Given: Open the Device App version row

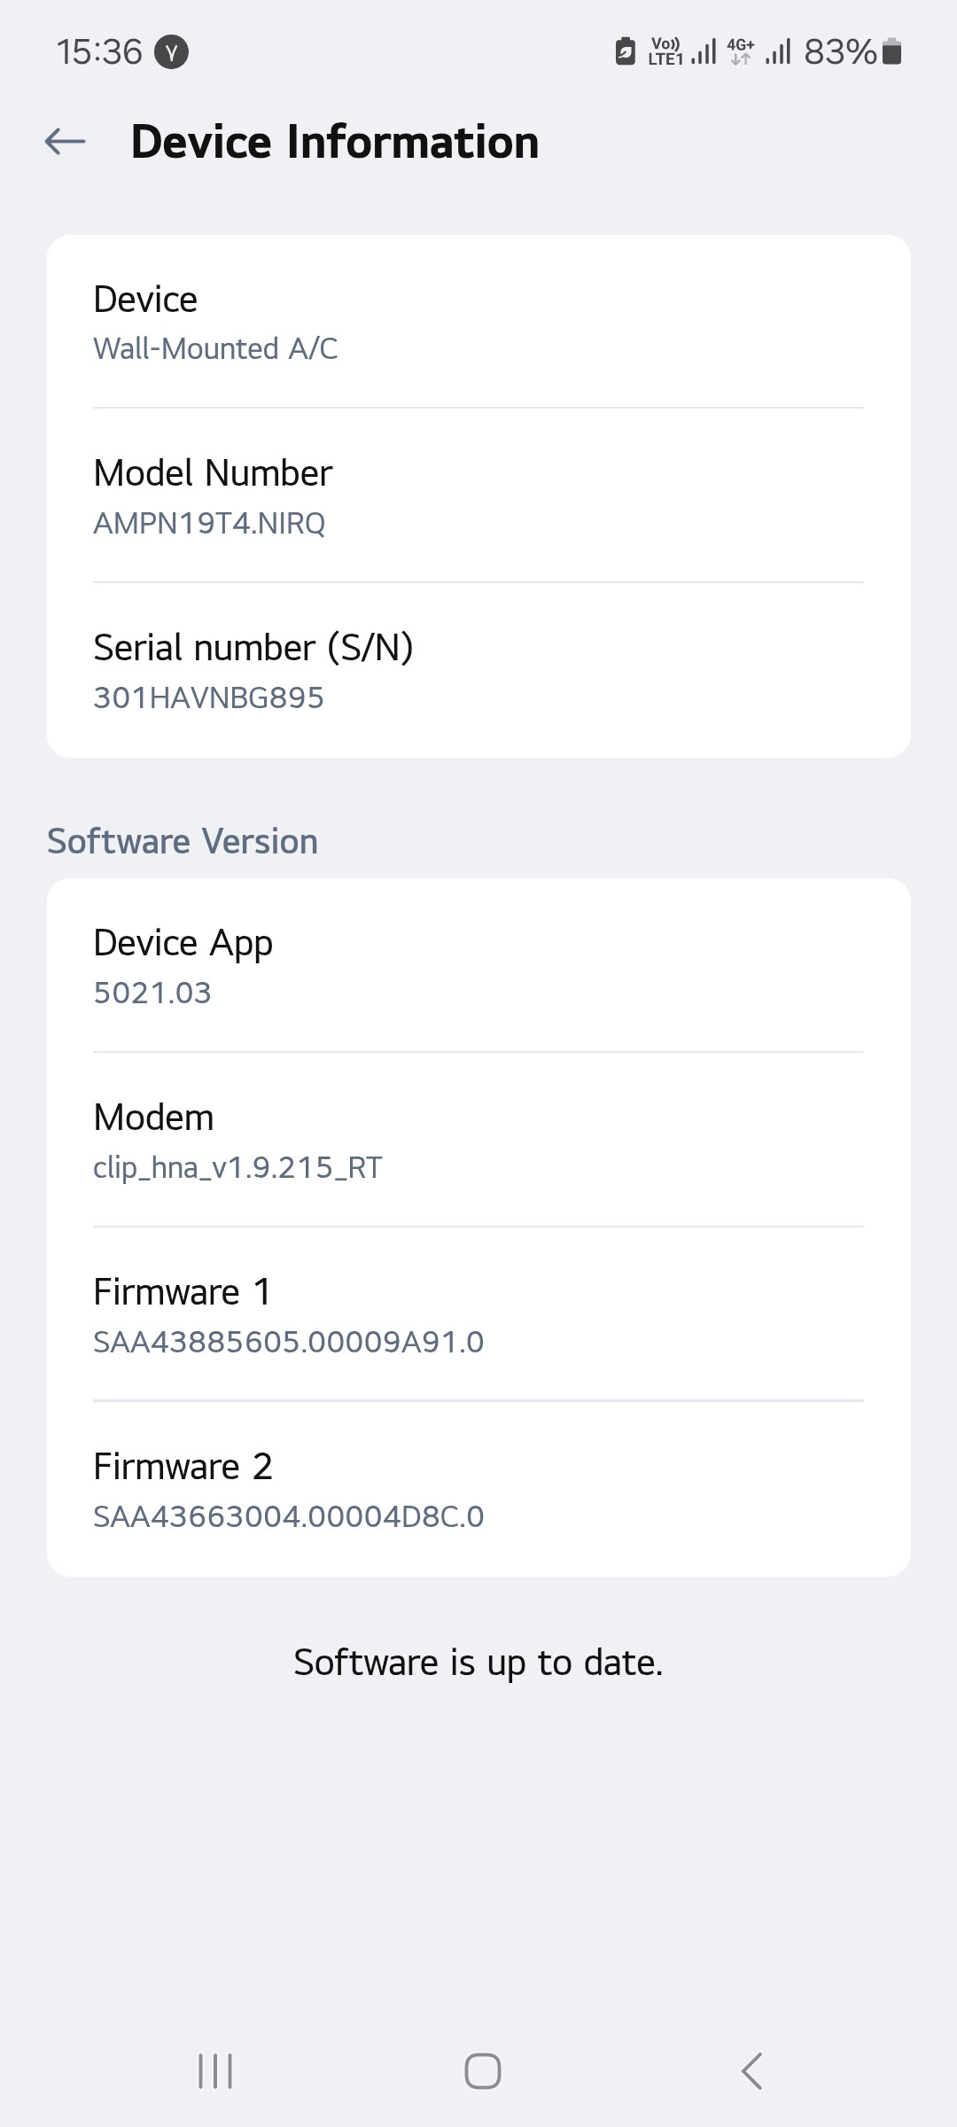Looking at the screenshot, I should point(478,966).
